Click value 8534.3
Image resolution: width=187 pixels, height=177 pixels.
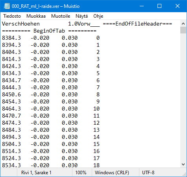point(11,165)
